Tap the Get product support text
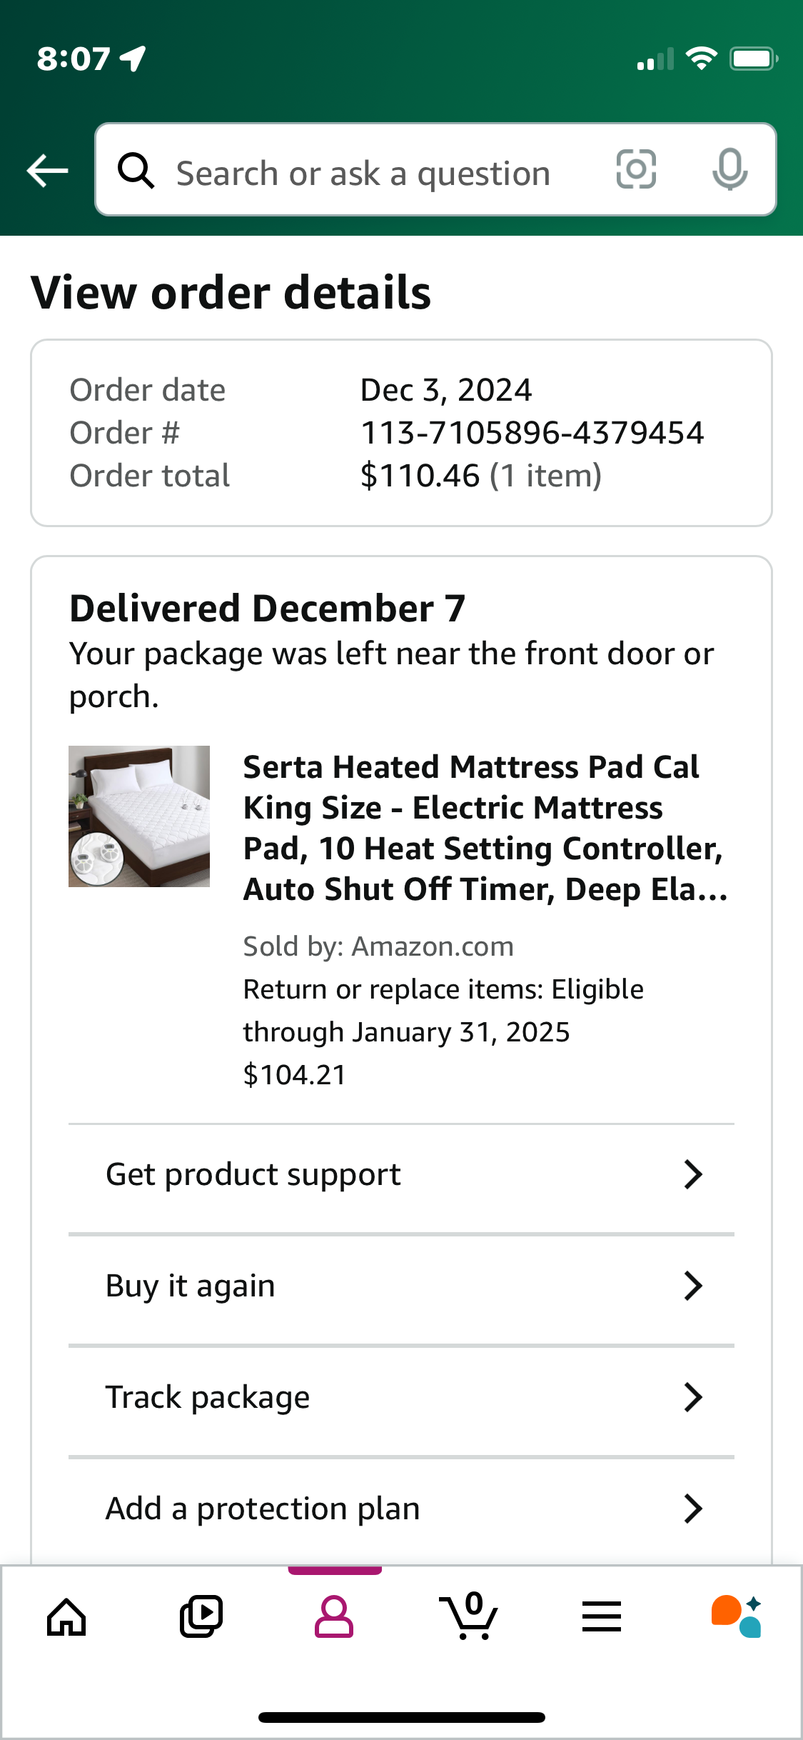 coord(253,1174)
